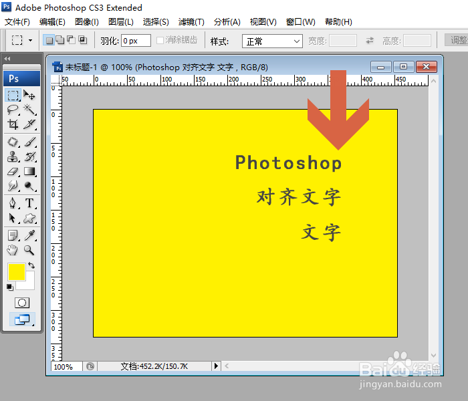Open the 视图(V) menu

(263, 22)
